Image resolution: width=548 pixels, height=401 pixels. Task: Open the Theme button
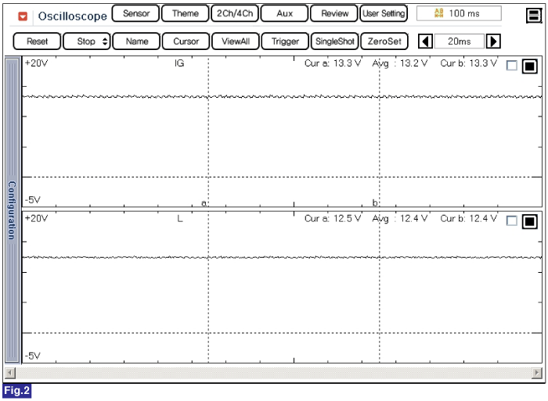186,13
